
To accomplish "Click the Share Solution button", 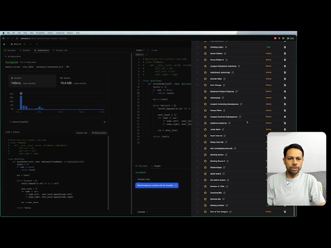I will 99,133.
